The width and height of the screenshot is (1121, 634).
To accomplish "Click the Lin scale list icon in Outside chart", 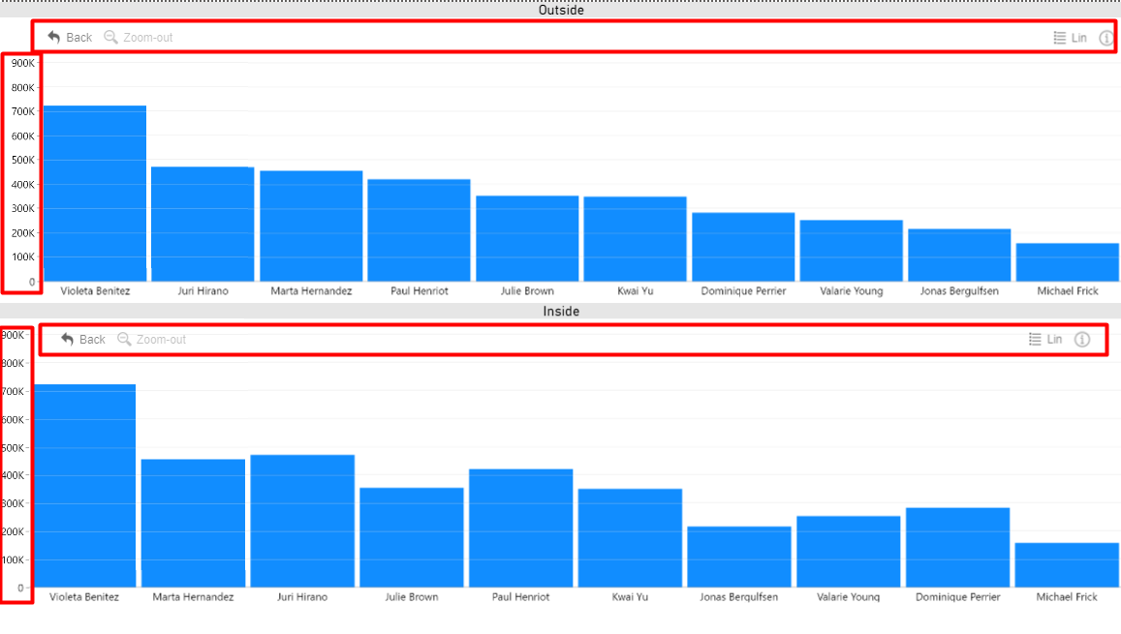I will click(1059, 38).
